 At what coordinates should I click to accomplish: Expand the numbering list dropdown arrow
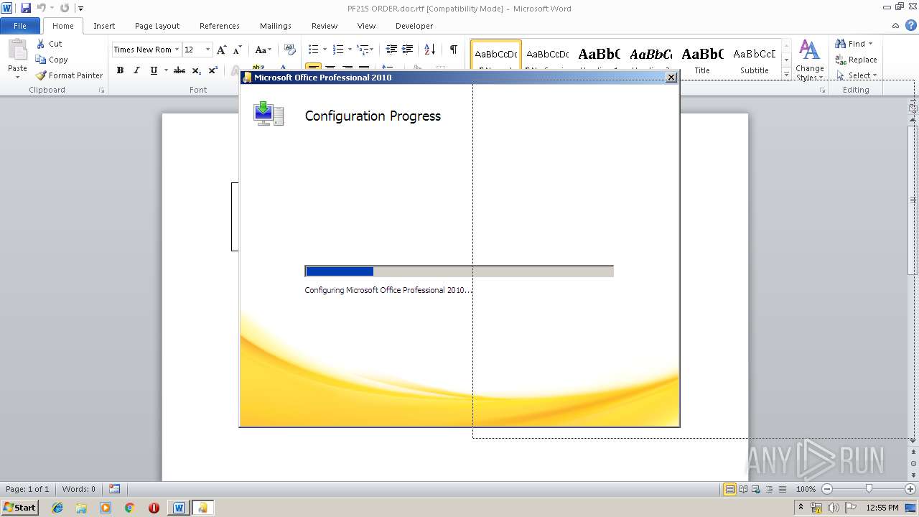point(350,50)
